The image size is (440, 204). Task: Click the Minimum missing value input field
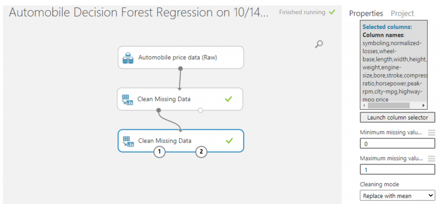click(397, 144)
